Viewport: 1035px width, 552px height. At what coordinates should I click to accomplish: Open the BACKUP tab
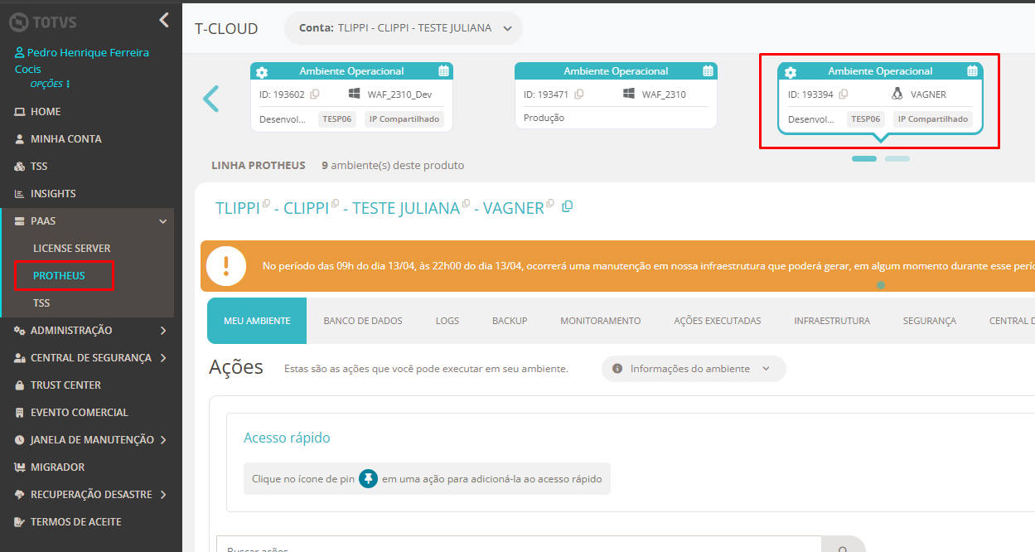[510, 321]
